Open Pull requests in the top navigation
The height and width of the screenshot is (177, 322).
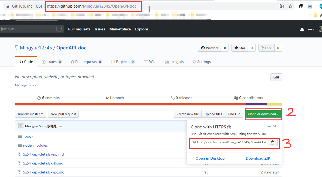[79, 29]
